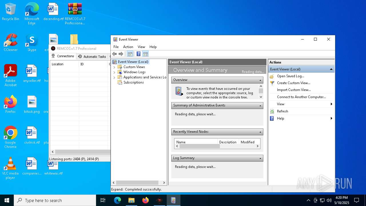This screenshot has width=366, height=206.
Task: Click Overview text scroll down arrow
Action: pyautogui.click(x=261, y=97)
